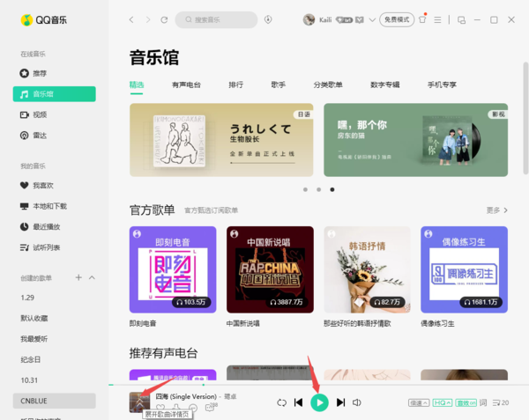The height and width of the screenshot is (420, 529).
Task: Expand the account dropdown next to Kaili
Action: pyautogui.click(x=372, y=19)
